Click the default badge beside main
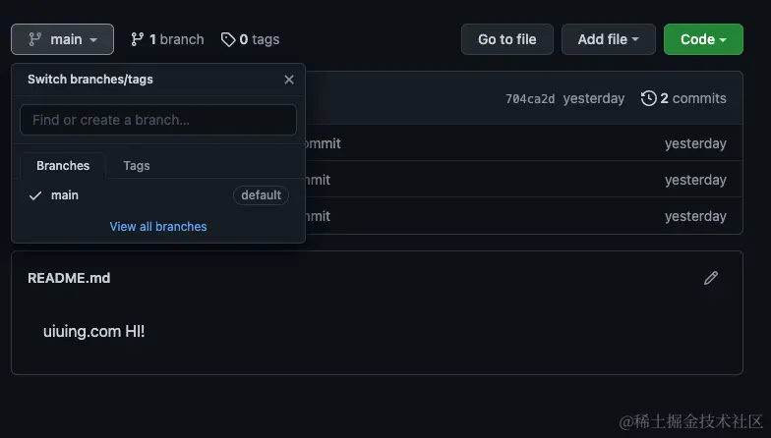This screenshot has height=438, width=771. coord(262,195)
